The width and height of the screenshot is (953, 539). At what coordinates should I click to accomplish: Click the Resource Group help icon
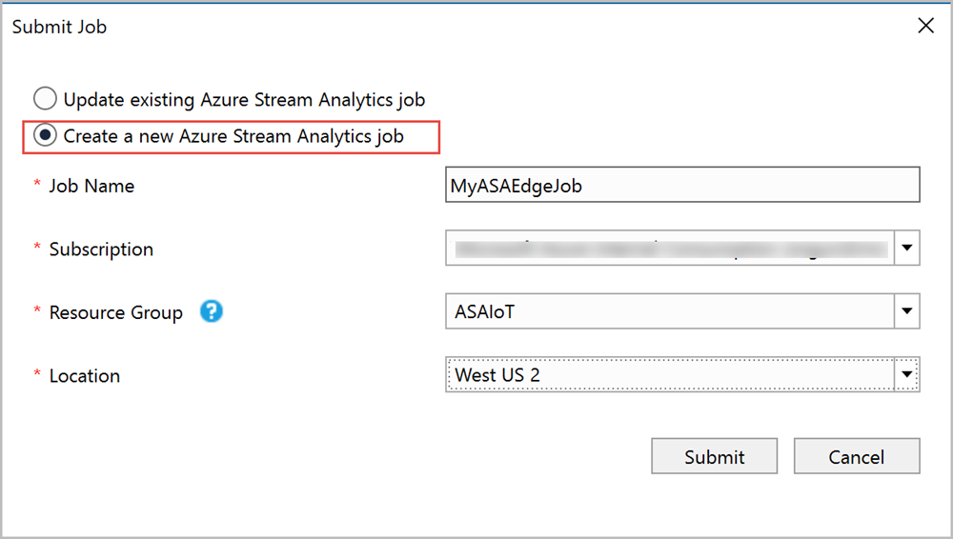click(211, 311)
